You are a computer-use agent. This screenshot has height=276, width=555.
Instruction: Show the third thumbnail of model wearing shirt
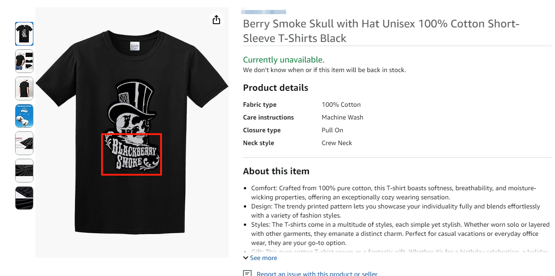[x=24, y=89]
